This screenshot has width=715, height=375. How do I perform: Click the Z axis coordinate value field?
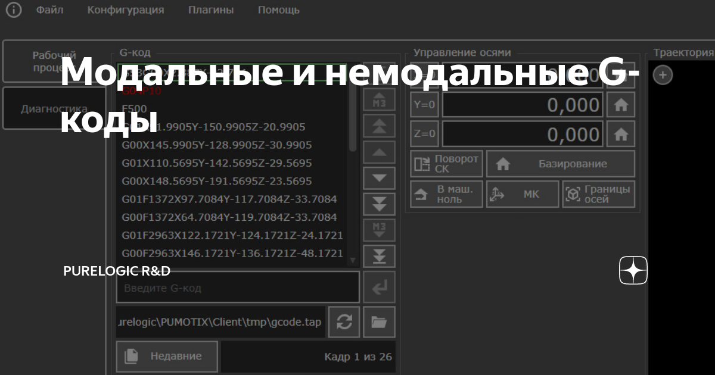pyautogui.click(x=523, y=134)
